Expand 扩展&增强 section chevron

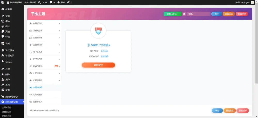click(59, 80)
